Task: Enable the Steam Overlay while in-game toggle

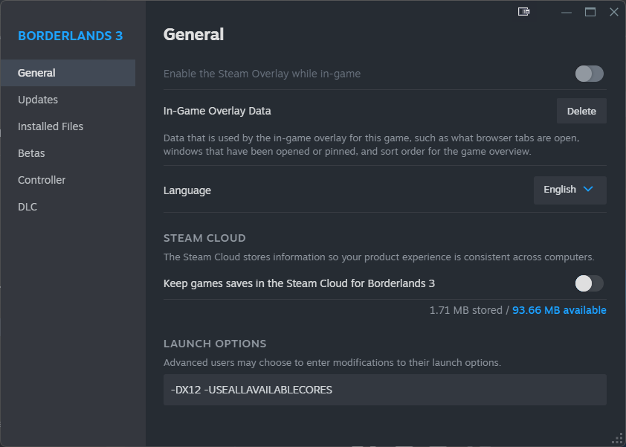Action: 589,74
